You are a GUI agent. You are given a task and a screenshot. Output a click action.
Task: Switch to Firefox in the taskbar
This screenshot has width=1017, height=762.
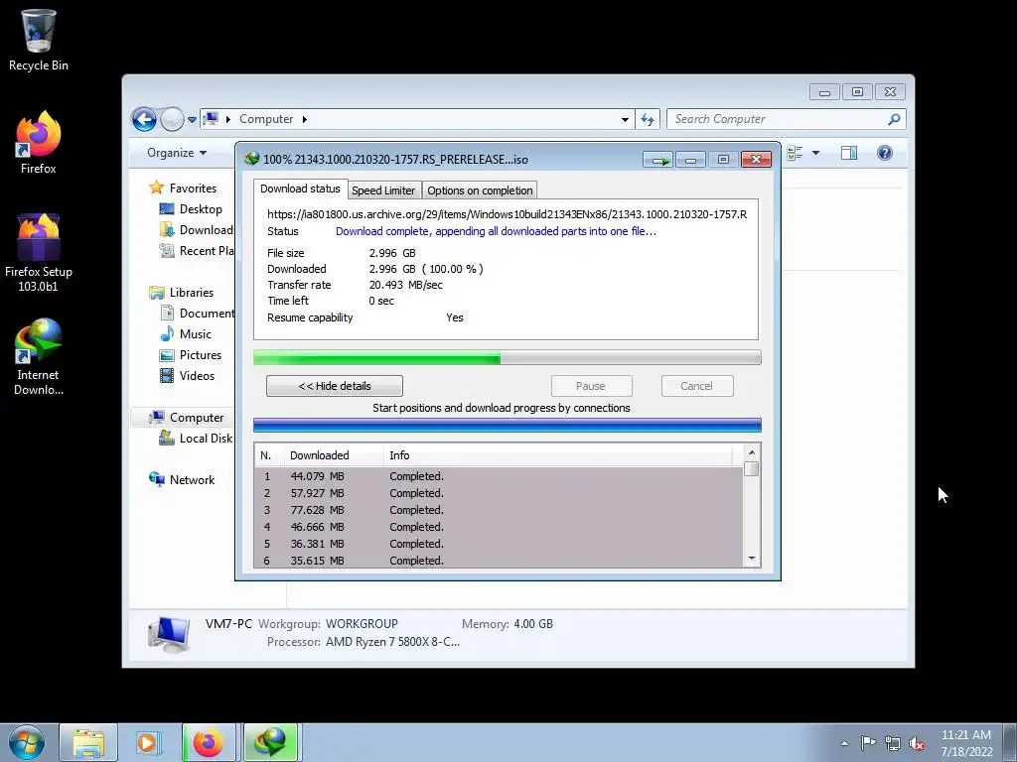(x=209, y=742)
